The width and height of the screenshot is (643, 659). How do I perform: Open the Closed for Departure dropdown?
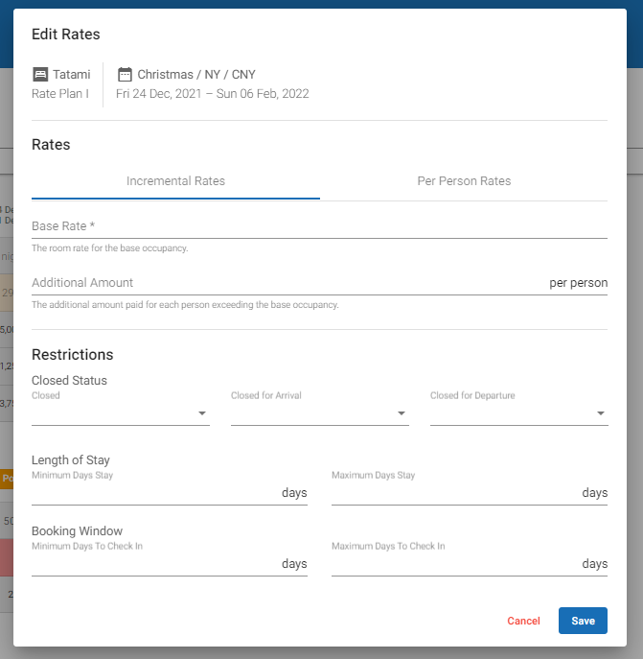(518, 413)
